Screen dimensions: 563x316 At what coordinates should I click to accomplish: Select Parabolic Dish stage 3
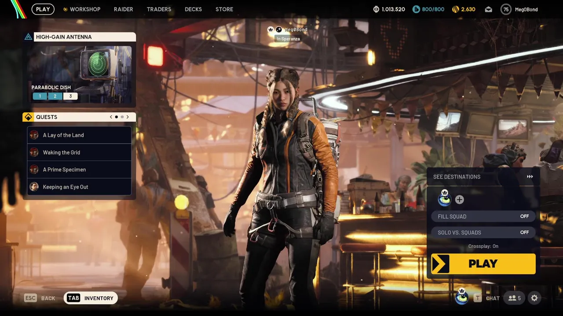point(70,96)
